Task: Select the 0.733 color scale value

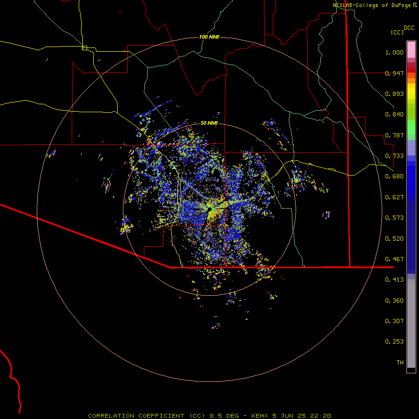Action: point(394,156)
